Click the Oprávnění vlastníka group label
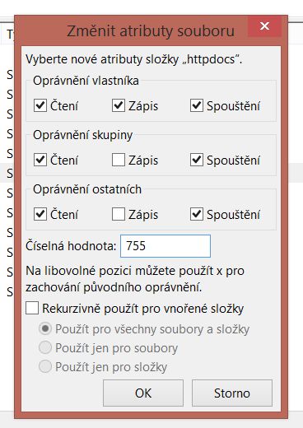Image resolution: width=303 pixels, height=428 pixels. tap(86, 81)
